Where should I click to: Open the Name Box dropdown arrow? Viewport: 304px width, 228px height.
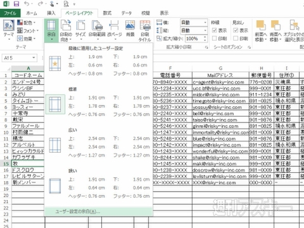point(34,58)
